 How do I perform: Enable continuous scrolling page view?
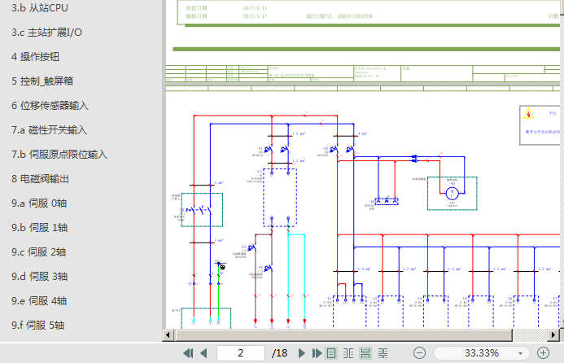coord(365,353)
